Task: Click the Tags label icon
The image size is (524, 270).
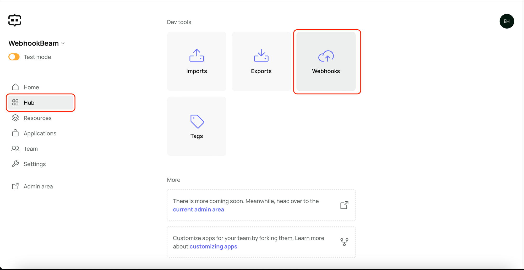Action: tap(197, 121)
